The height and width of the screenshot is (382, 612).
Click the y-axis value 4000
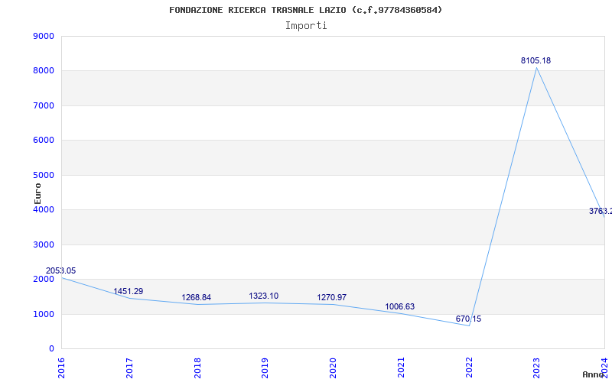pyautogui.click(x=44, y=209)
